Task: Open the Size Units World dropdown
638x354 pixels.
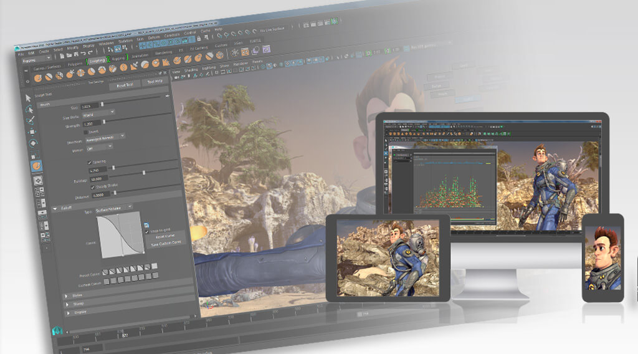Action: tap(99, 114)
